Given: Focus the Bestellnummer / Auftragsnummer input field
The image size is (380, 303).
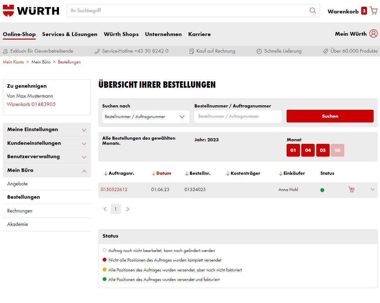Looking at the screenshot, I should 238,117.
